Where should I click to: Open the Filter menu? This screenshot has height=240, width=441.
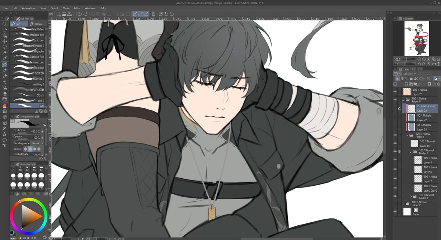click(x=77, y=8)
